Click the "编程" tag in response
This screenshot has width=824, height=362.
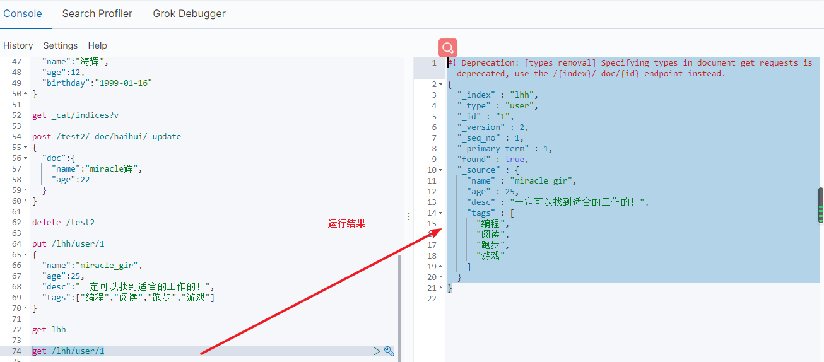(493, 224)
